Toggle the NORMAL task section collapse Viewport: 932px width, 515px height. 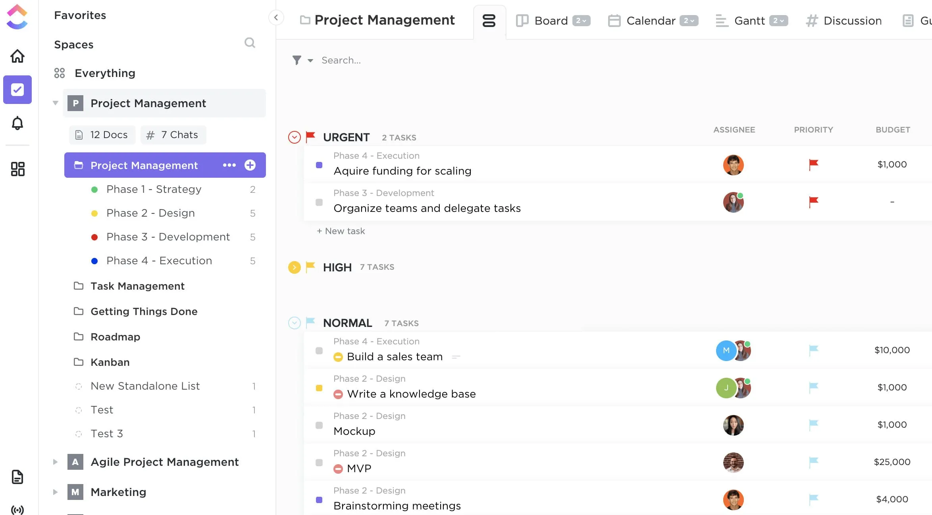[x=295, y=323]
